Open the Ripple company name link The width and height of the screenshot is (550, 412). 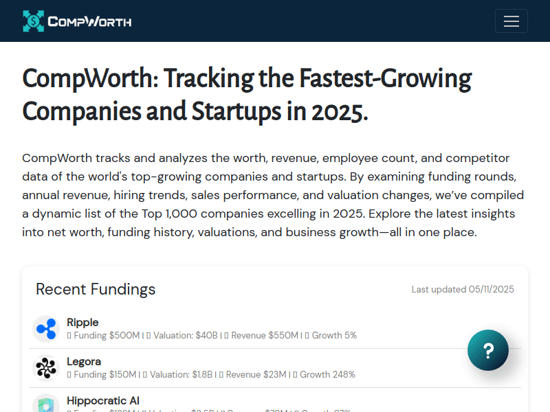click(82, 322)
